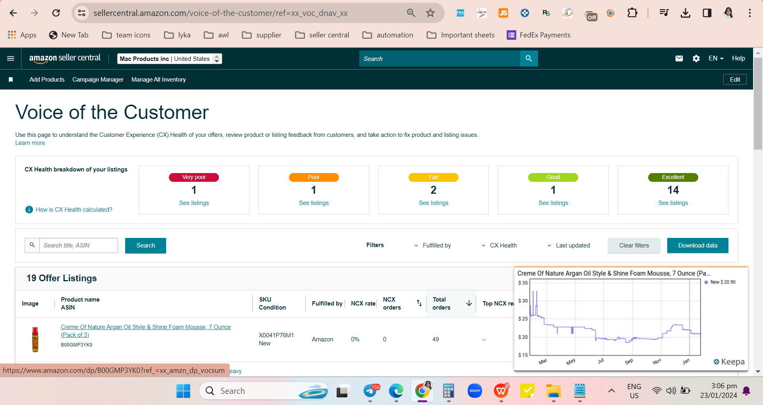The width and height of the screenshot is (763, 405).
Task: See listings under Very poor
Action: [194, 203]
